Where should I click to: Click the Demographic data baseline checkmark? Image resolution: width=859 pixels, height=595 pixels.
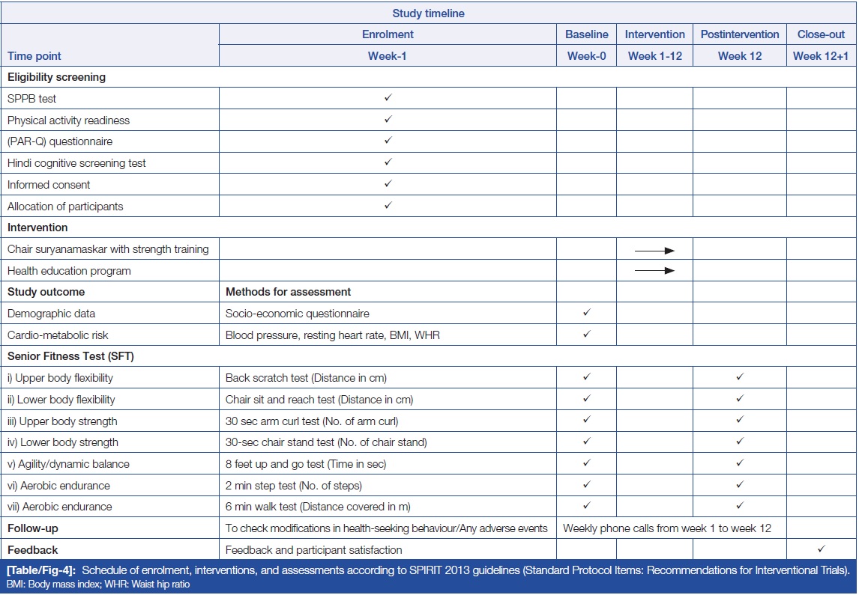pos(586,314)
